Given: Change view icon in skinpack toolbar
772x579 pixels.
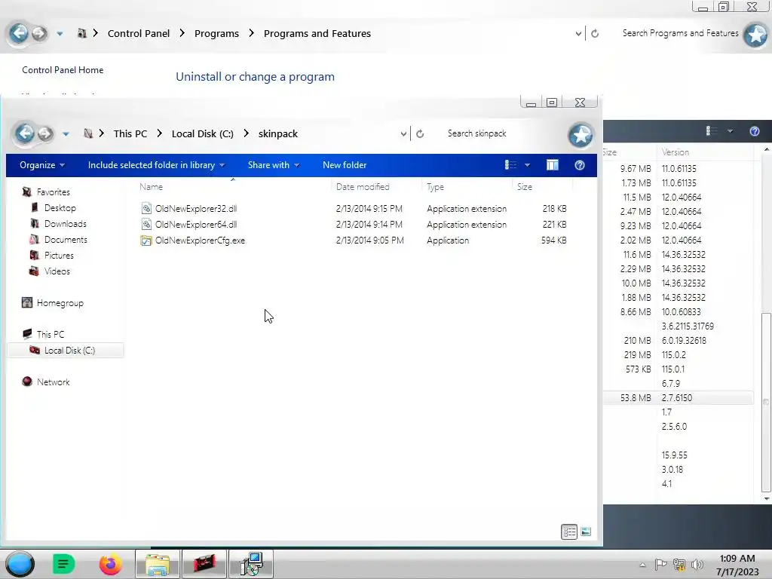Looking at the screenshot, I should [510, 165].
